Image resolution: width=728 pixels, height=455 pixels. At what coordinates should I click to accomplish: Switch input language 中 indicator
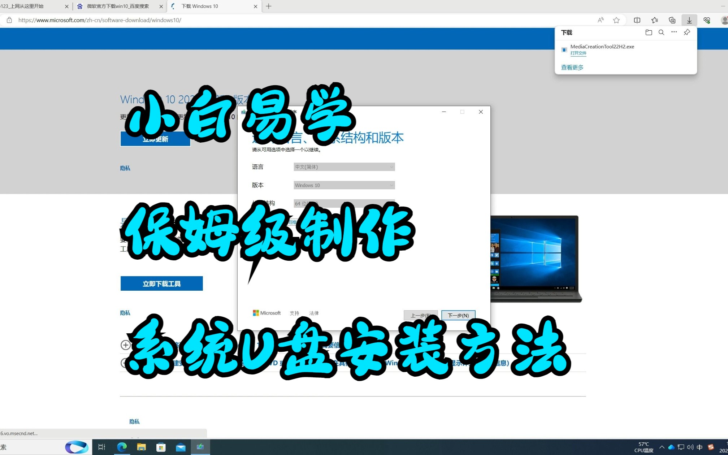(x=699, y=447)
